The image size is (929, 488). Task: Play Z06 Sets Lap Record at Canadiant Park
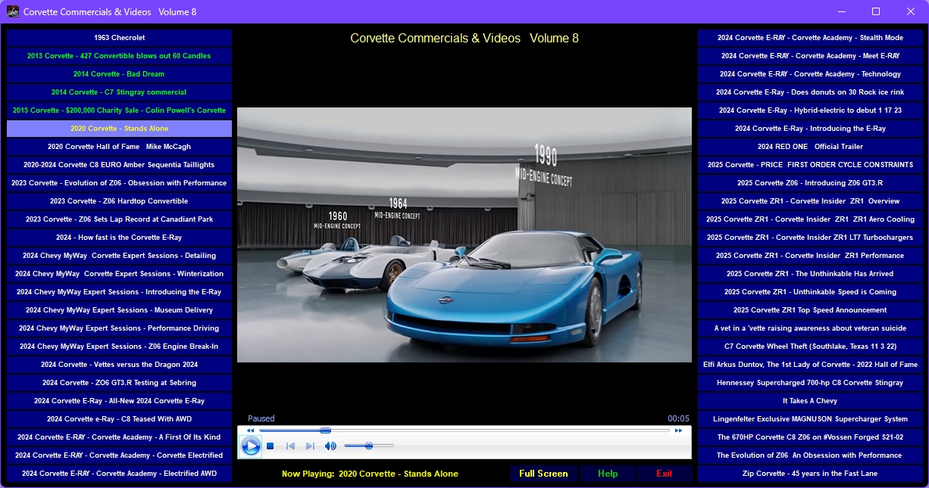(x=119, y=219)
